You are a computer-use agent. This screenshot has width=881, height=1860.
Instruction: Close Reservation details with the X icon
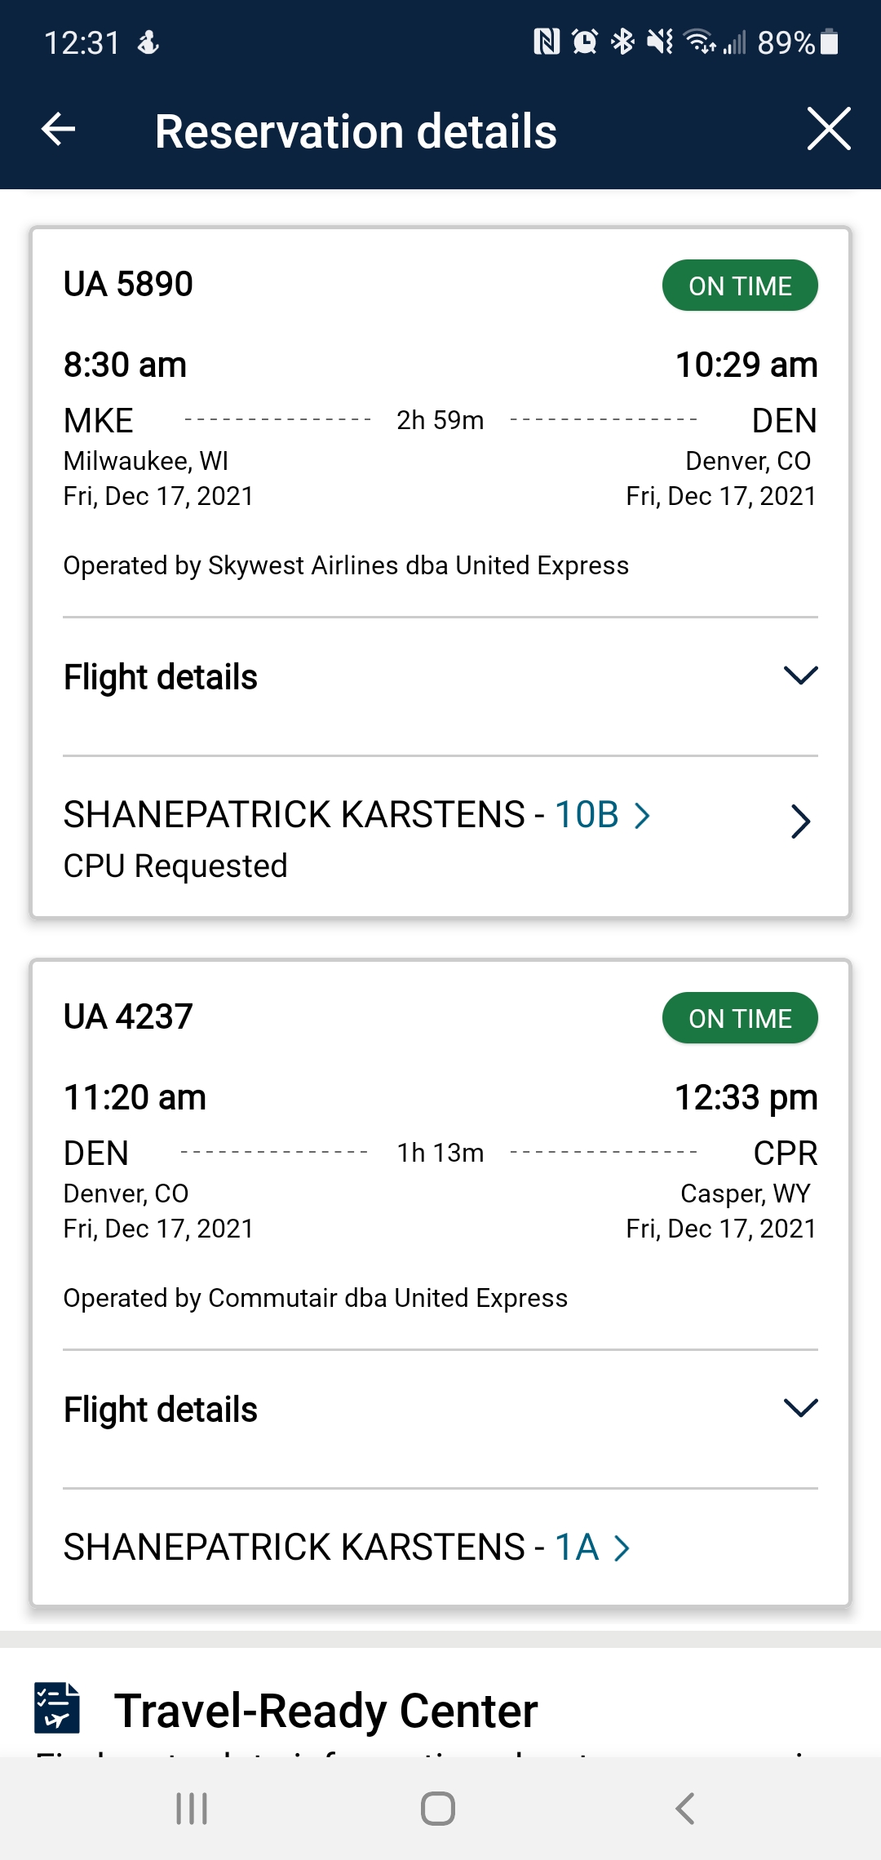click(x=828, y=129)
